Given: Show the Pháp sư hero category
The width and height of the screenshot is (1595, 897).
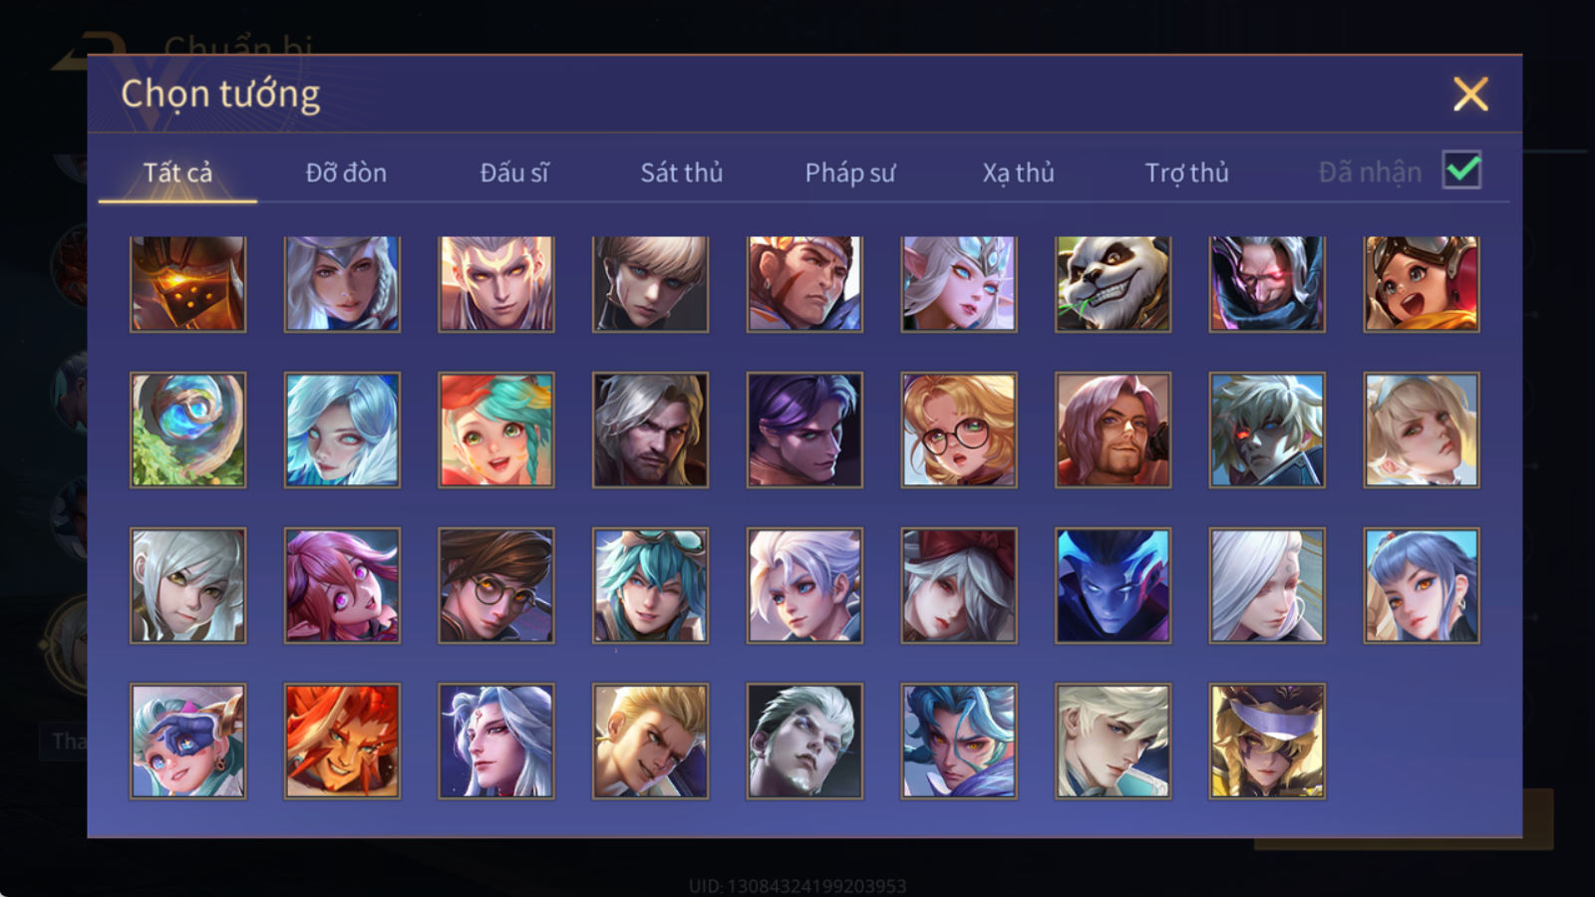Looking at the screenshot, I should click(849, 172).
